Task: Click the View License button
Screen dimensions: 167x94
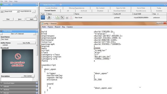Action: click(28, 76)
